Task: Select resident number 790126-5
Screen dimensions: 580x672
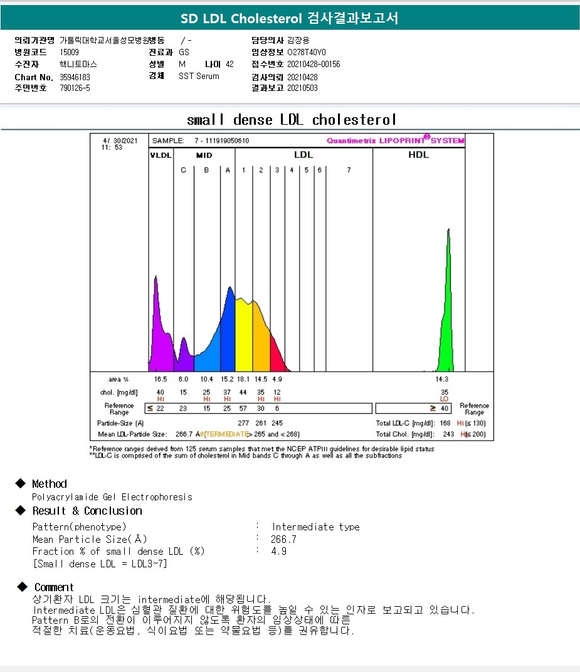Action: (x=75, y=88)
